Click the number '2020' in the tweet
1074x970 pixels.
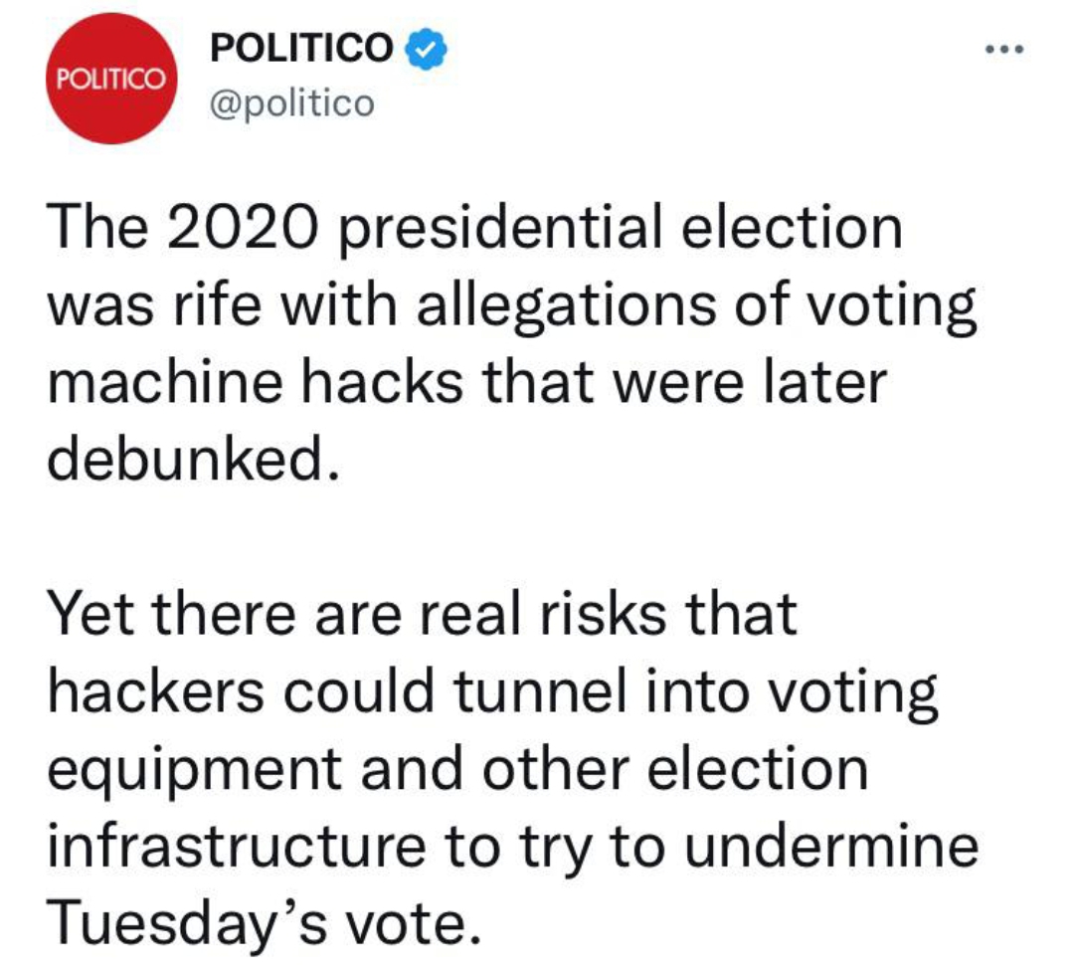click(243, 228)
